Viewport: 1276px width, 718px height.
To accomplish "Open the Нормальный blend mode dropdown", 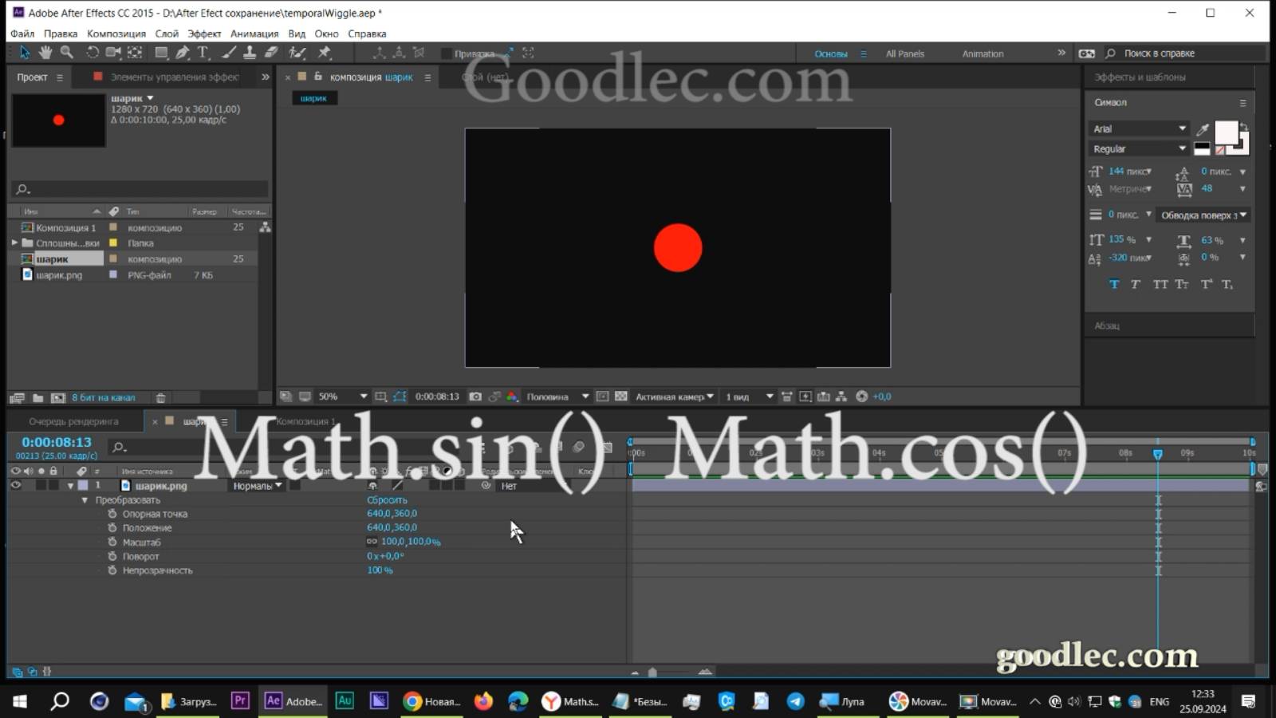I will (x=256, y=486).
